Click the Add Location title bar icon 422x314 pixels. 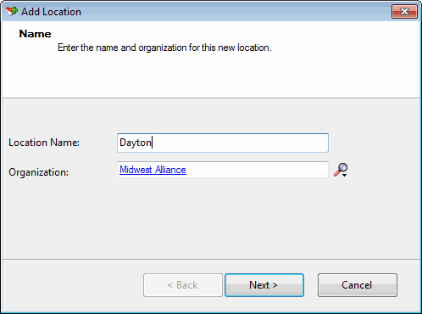(x=12, y=12)
